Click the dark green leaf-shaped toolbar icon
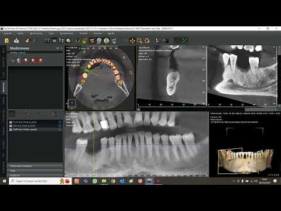The height and width of the screenshot is (211, 281). click(77, 40)
